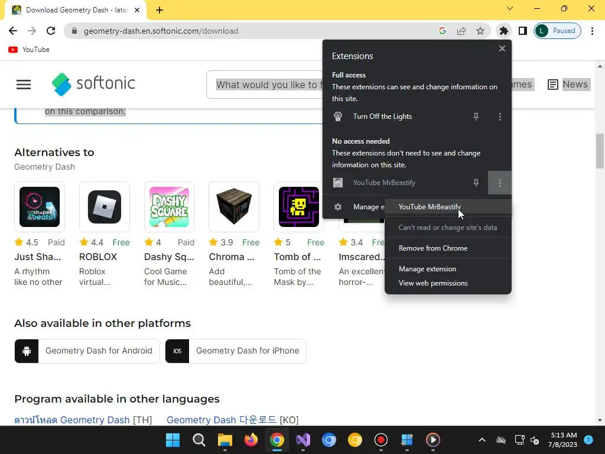Pin the YouTube MrBeastify extension
Screen dimensions: 605x454
coord(476,183)
